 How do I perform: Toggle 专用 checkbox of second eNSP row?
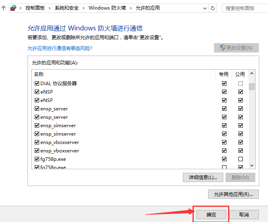point(224,100)
